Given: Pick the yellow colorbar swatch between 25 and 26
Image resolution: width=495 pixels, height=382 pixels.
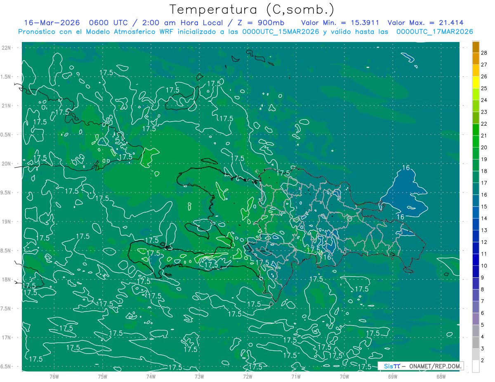Looking at the screenshot, I should [x=476, y=82].
